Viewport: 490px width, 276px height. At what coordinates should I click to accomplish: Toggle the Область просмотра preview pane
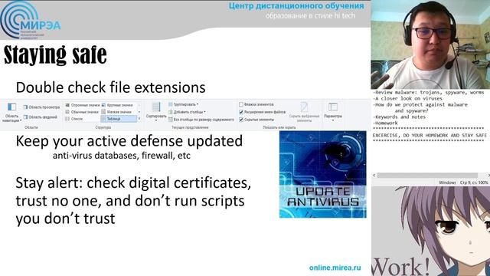41,107
